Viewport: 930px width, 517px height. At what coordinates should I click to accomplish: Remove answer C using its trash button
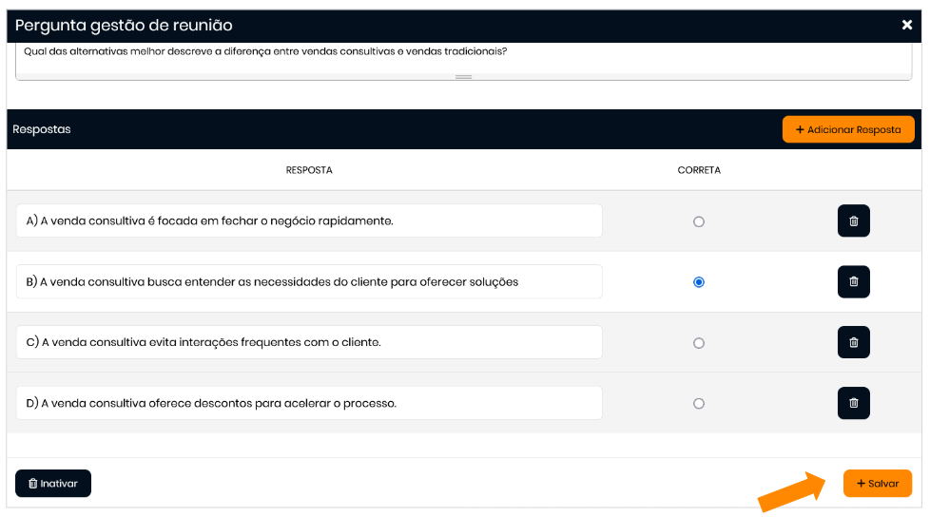(x=853, y=342)
